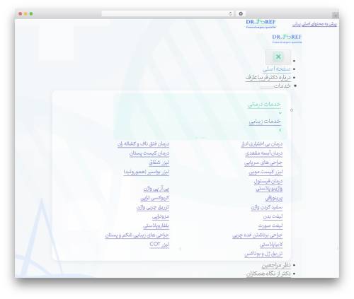Open the 'درمان کیست پستان' link
354x299 pixels.
click(149, 153)
